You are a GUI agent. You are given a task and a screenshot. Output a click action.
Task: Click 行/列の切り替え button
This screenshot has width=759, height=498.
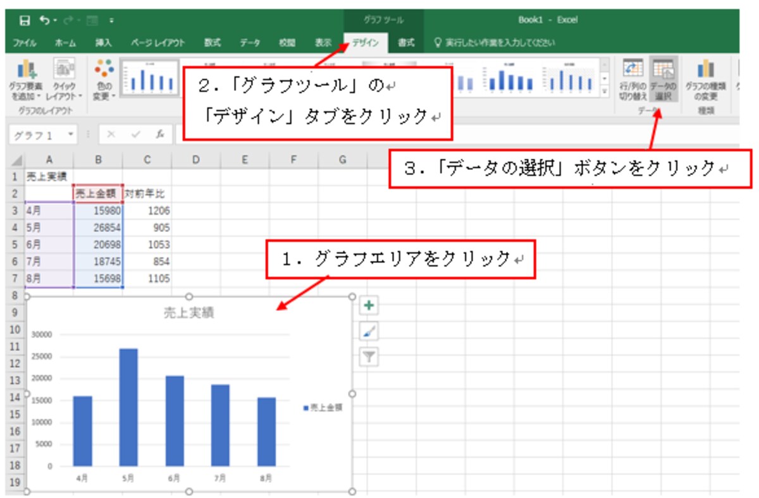pyautogui.click(x=633, y=81)
